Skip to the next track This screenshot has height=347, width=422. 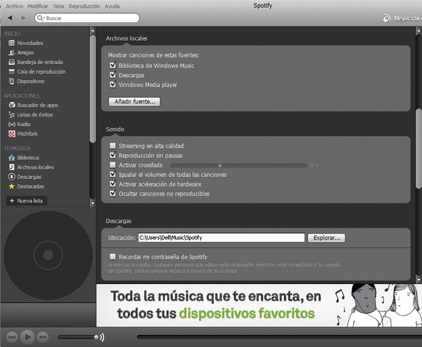click(x=43, y=337)
